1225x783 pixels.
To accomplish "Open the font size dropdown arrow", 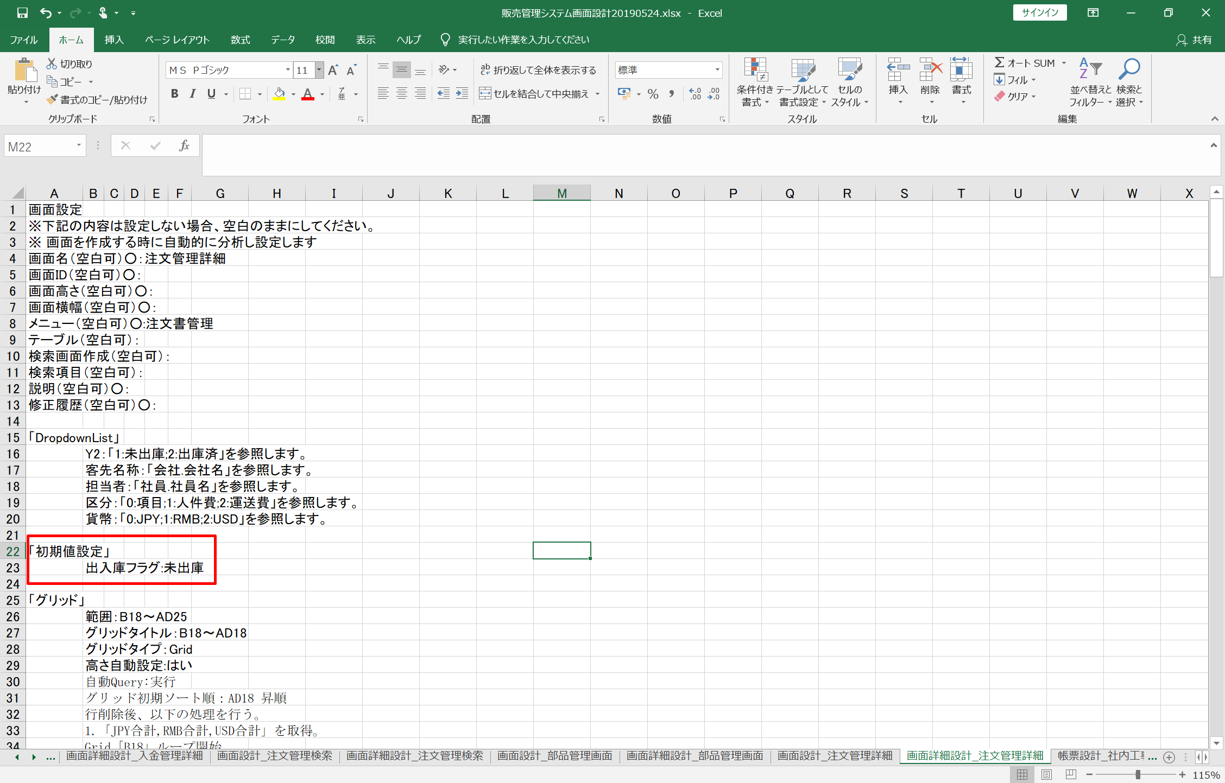I will click(319, 70).
